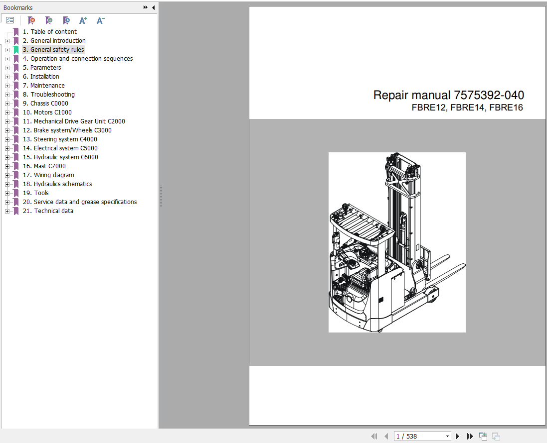The image size is (547, 443).
Task: Click the Repair manual 7575392-040 title
Action: pyautogui.click(x=449, y=95)
